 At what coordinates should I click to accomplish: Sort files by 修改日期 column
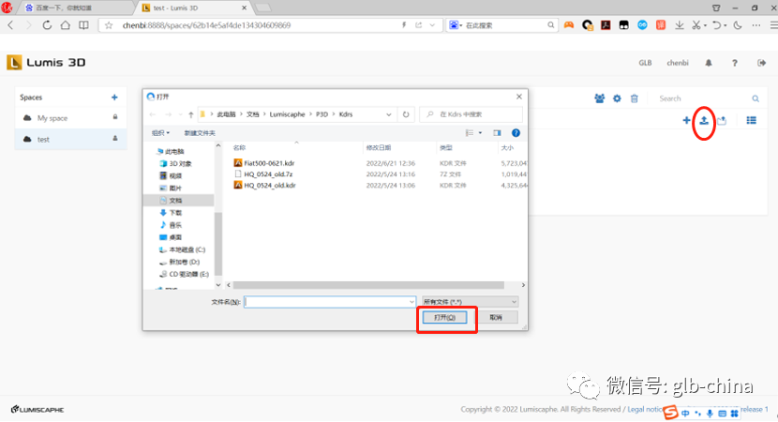click(x=379, y=147)
